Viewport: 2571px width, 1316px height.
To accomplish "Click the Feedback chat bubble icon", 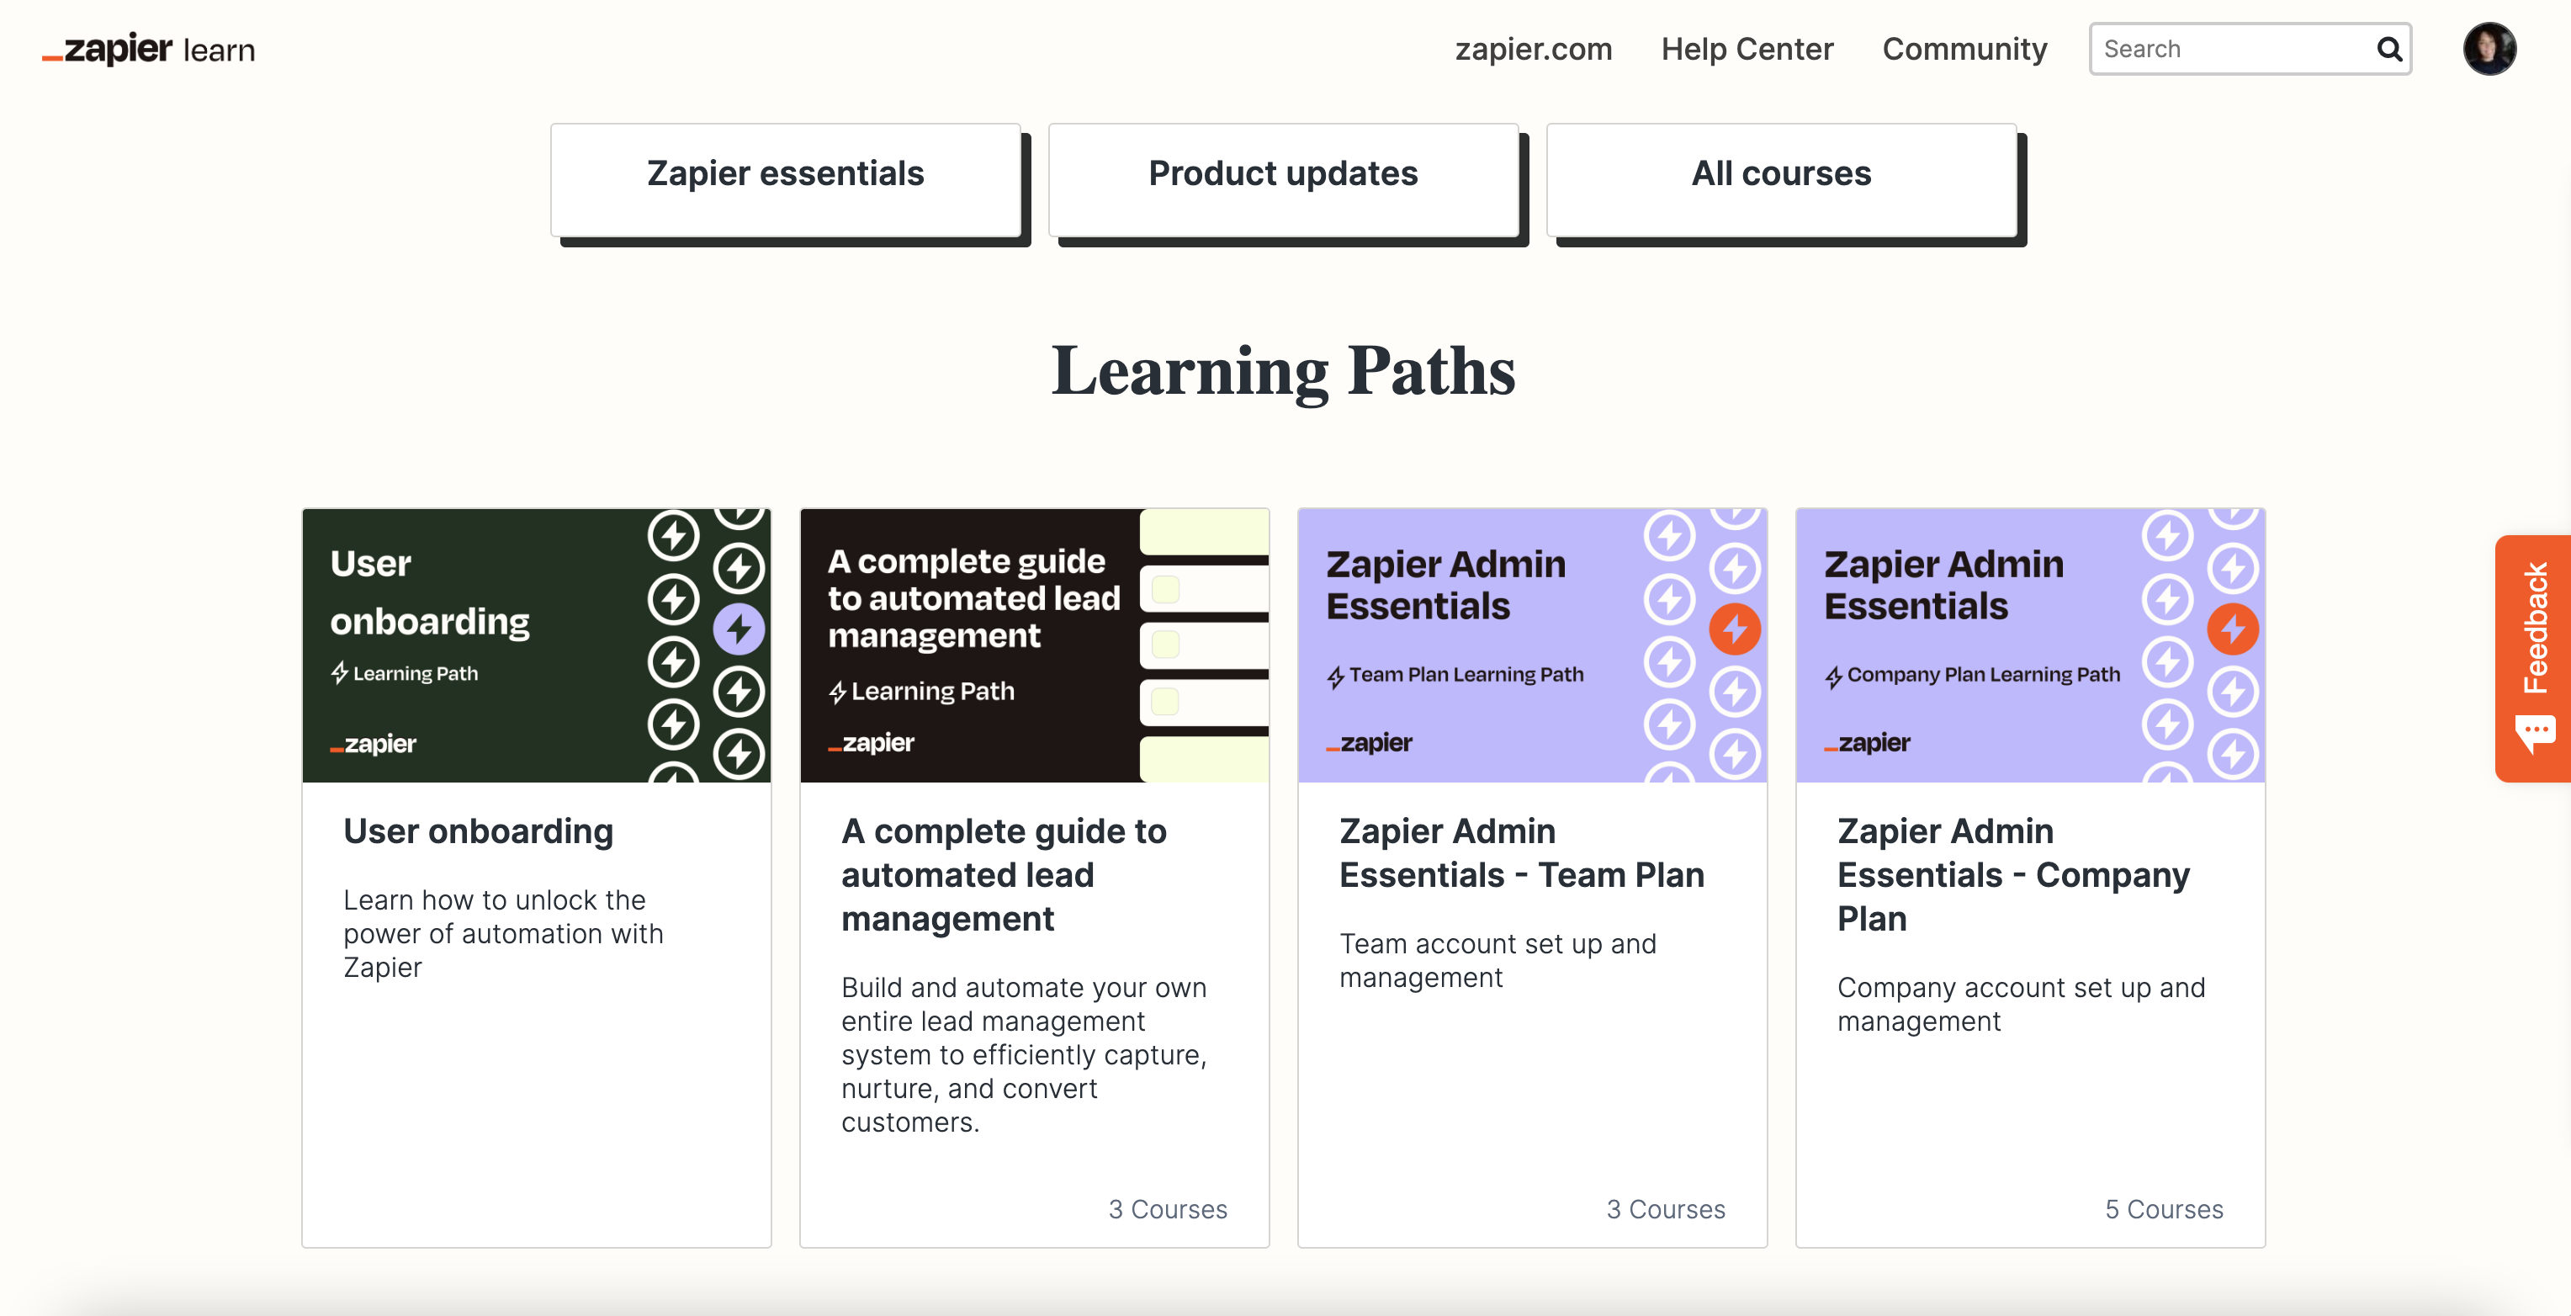I will coord(2535,734).
